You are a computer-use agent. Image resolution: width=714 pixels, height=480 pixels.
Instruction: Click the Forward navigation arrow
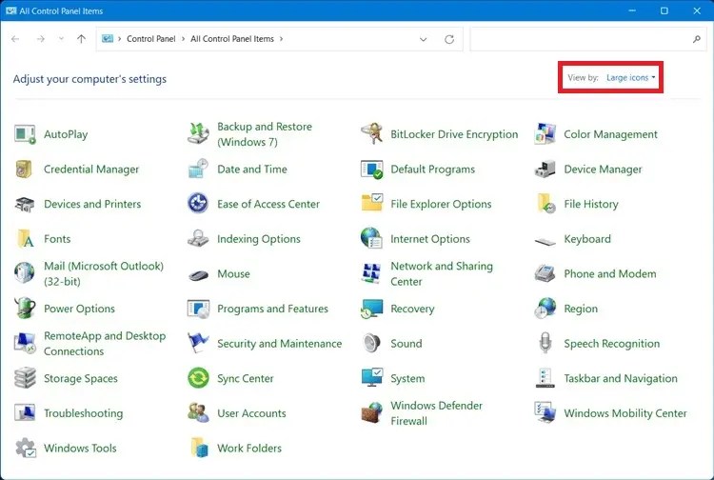pyautogui.click(x=41, y=39)
